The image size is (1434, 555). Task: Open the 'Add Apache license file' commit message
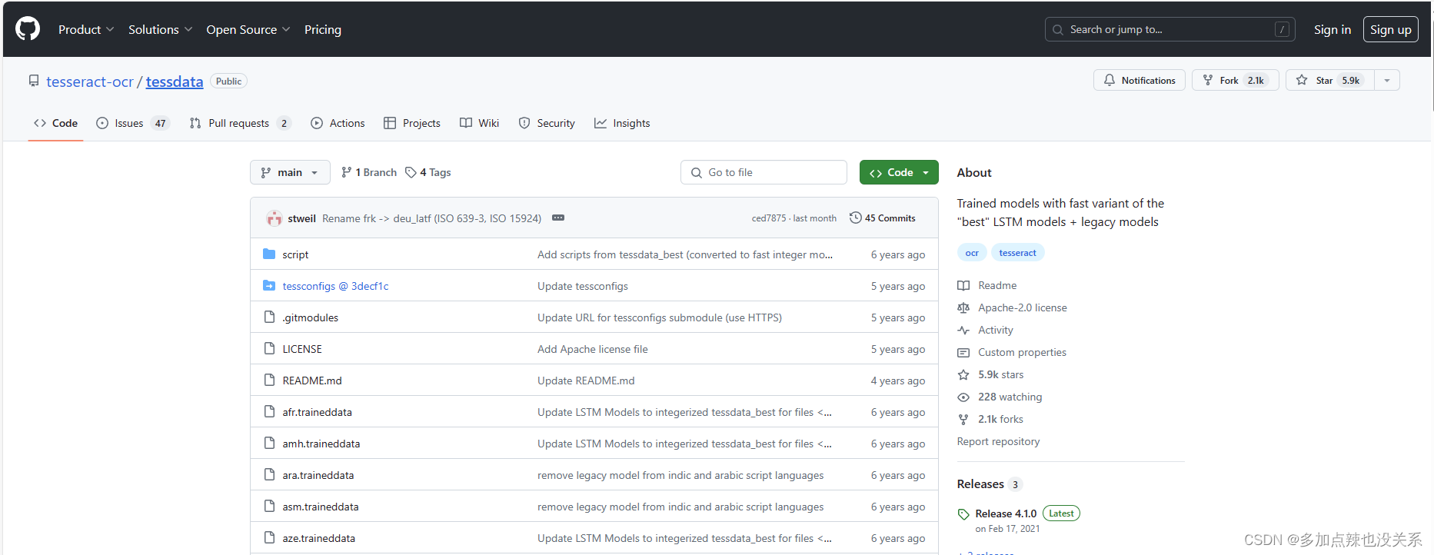(593, 349)
